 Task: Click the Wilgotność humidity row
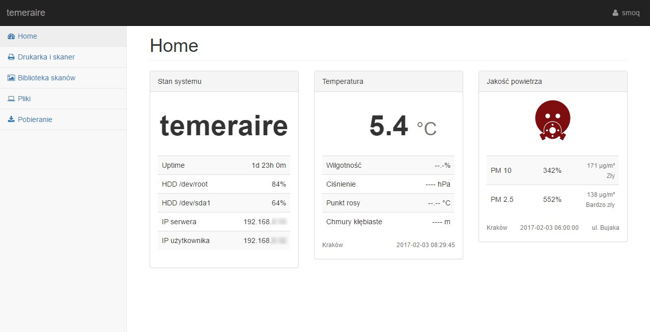pyautogui.click(x=388, y=165)
